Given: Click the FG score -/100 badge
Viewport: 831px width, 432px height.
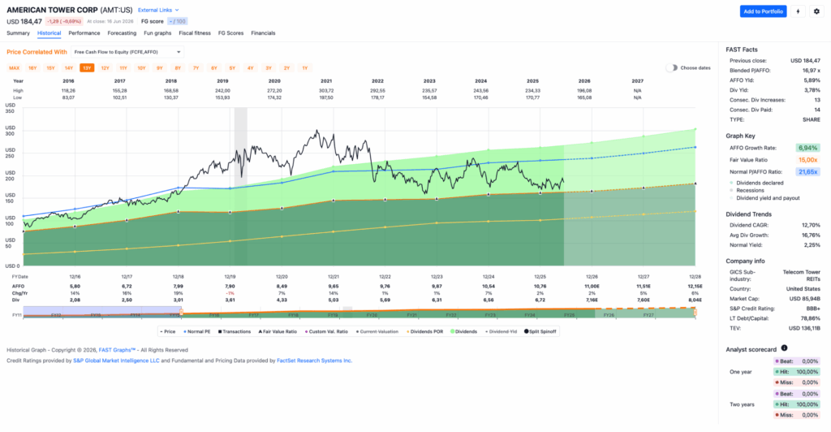Looking at the screenshot, I should pos(177,21).
